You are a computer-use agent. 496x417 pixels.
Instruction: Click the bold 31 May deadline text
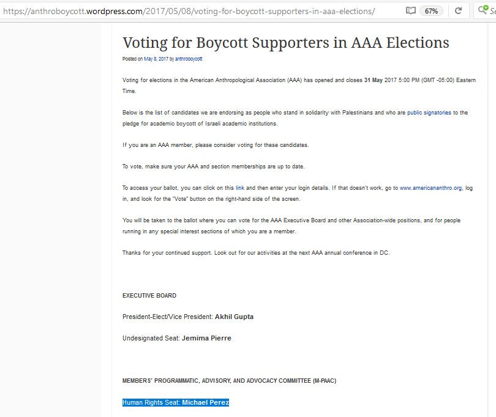[374, 80]
